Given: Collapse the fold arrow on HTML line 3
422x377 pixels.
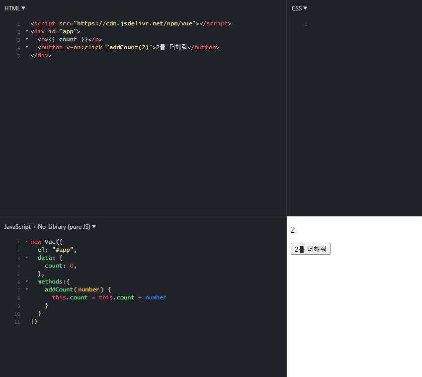Looking at the screenshot, I should (27, 39).
